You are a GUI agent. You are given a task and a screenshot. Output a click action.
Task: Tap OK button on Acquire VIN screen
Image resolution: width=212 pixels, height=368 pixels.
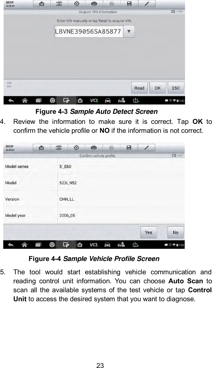click(157, 88)
